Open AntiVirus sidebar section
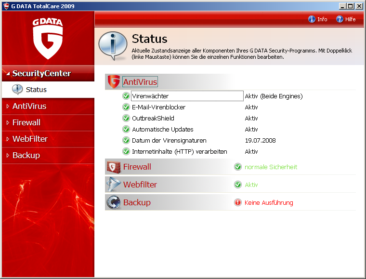 pos(48,106)
